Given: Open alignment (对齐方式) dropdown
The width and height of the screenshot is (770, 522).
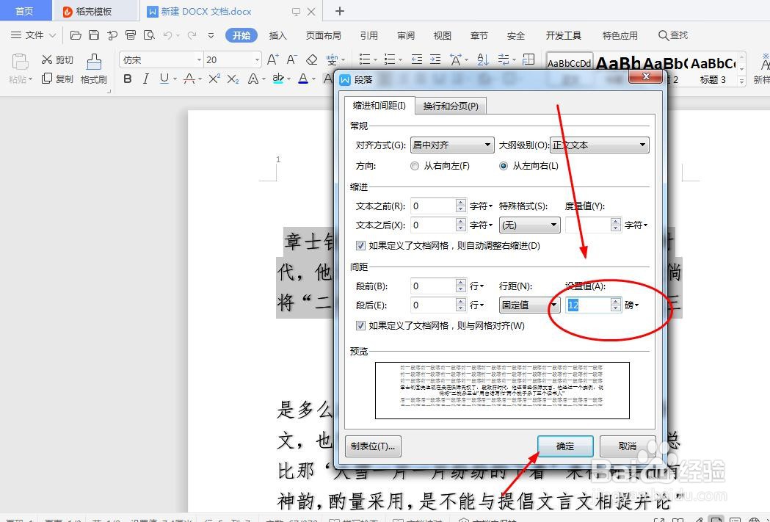Looking at the screenshot, I should [x=451, y=145].
